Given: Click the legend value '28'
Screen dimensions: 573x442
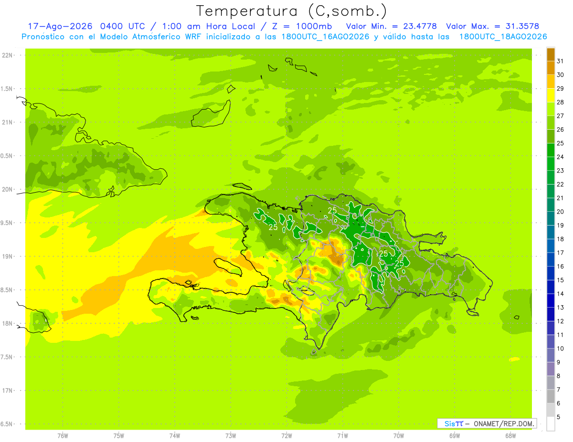Looking at the screenshot, I should coord(560,102).
